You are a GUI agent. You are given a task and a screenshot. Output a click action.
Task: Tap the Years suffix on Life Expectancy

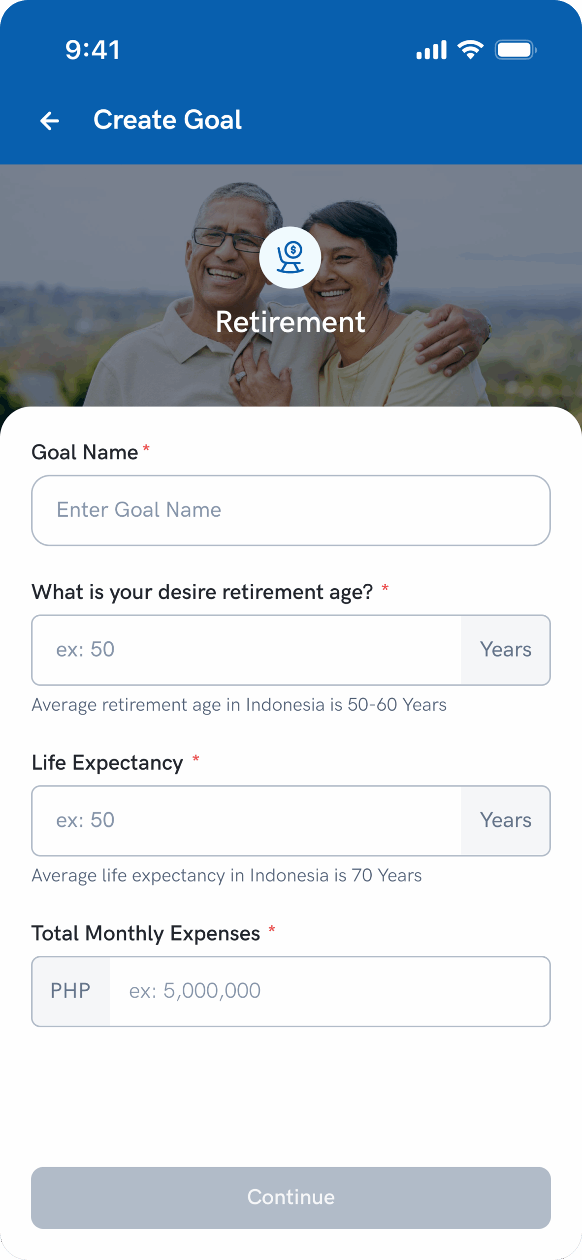click(506, 820)
